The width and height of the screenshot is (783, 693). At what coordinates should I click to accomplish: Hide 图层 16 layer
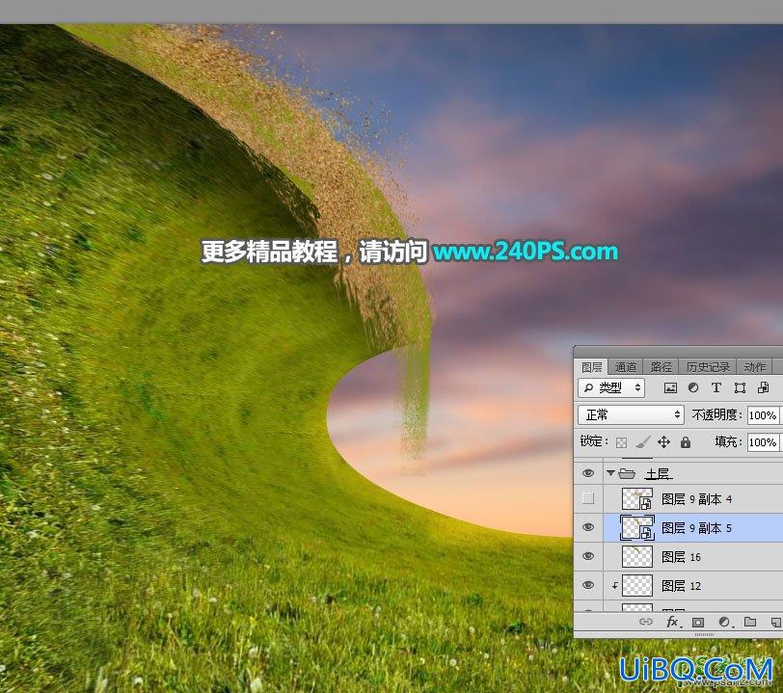pyautogui.click(x=588, y=556)
